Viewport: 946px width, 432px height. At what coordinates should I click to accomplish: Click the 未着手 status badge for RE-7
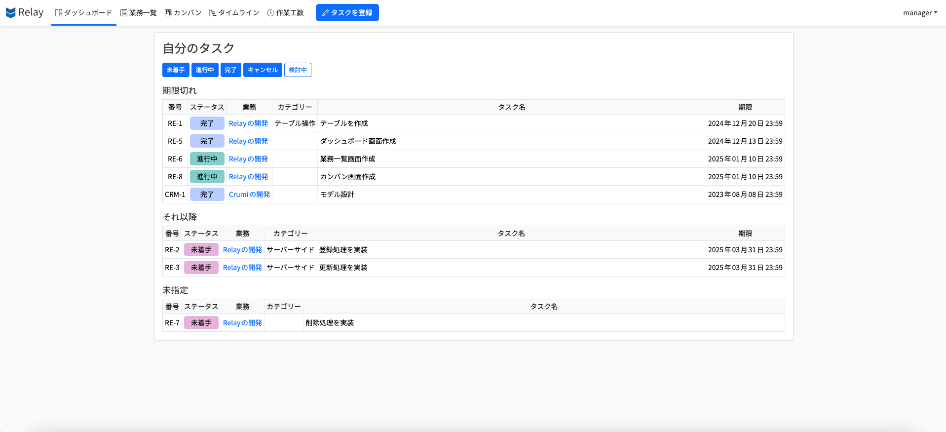coord(201,323)
